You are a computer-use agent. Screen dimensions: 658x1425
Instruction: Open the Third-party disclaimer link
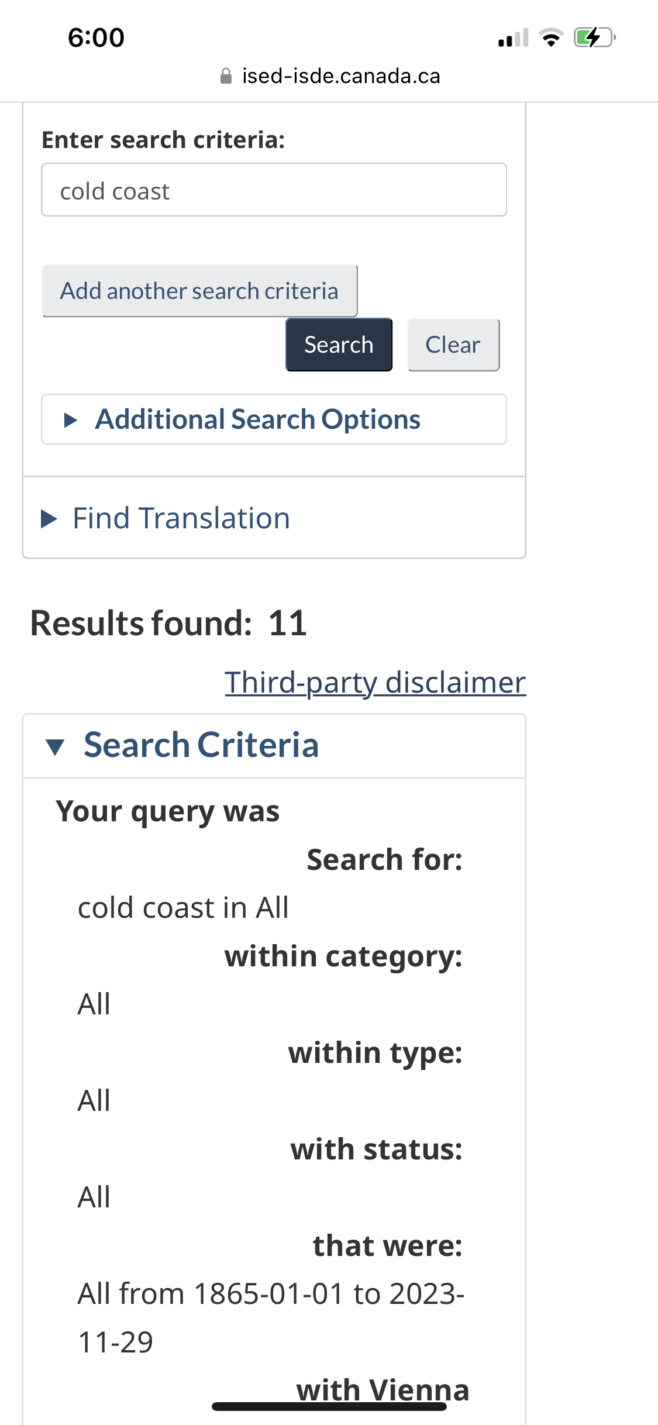pos(375,682)
